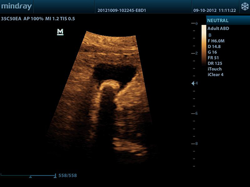Image resolution: width=250 pixels, height=187 pixels.
Task: Click the exam ID 20121009-102245-E8D1
Action: pos(122,10)
